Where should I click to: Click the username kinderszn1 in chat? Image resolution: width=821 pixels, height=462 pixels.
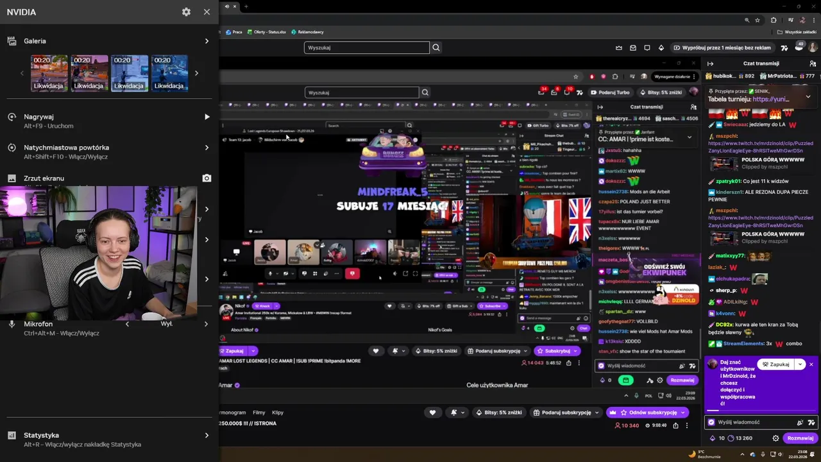pos(730,192)
